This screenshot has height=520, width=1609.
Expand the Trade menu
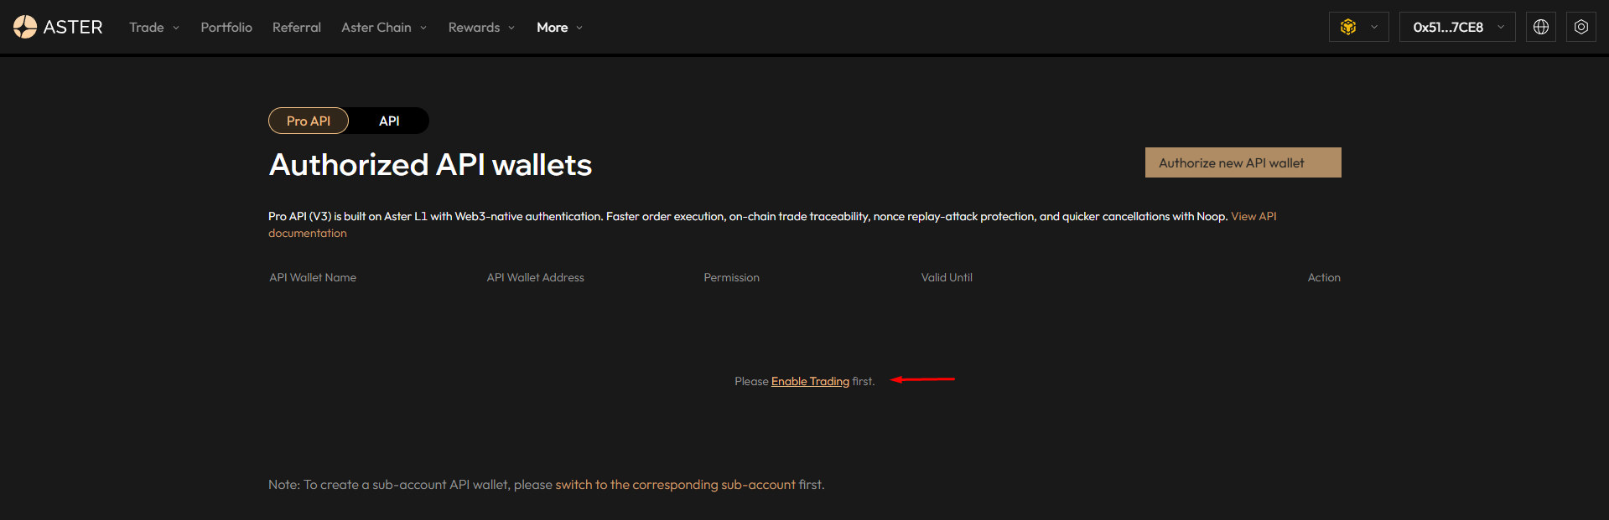[x=154, y=28]
